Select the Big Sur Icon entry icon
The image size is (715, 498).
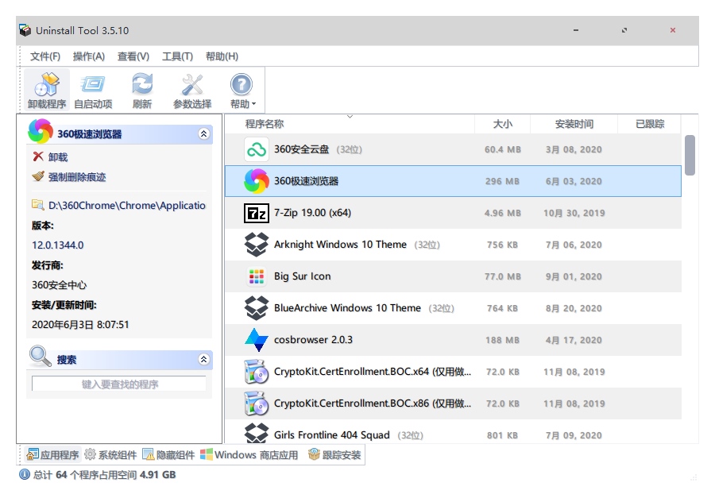pos(256,276)
